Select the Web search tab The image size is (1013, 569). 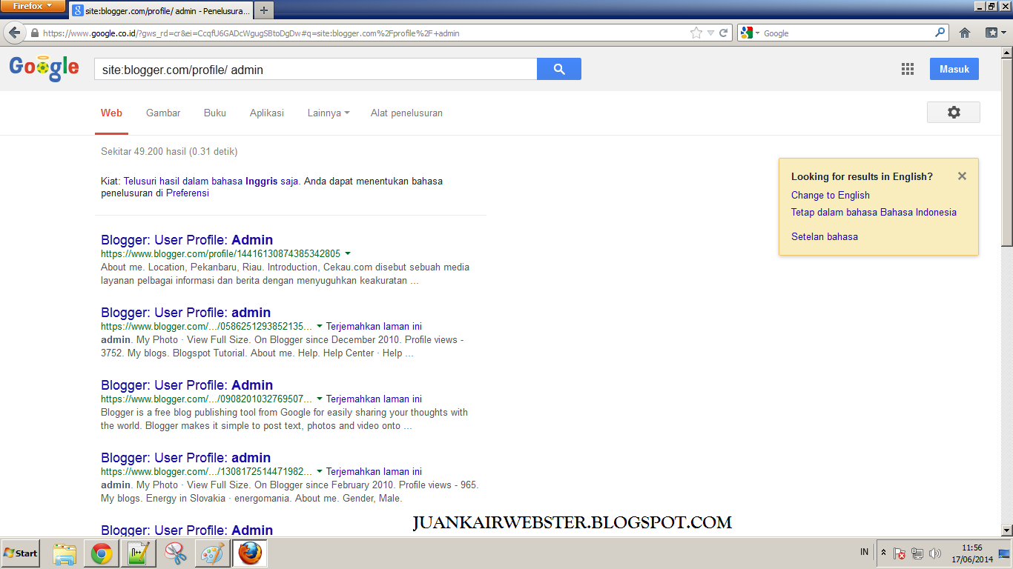tap(111, 113)
